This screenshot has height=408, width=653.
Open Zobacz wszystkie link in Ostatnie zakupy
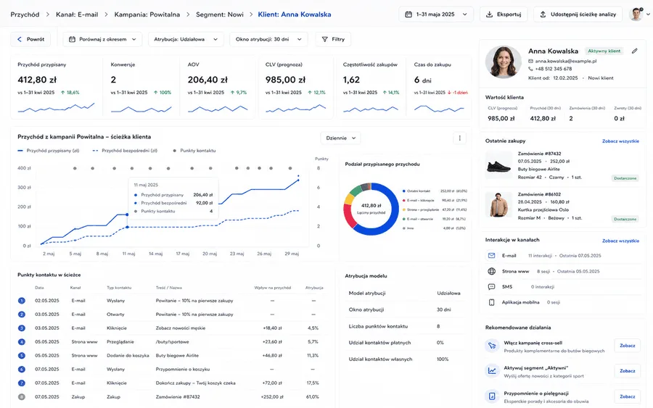(x=620, y=141)
